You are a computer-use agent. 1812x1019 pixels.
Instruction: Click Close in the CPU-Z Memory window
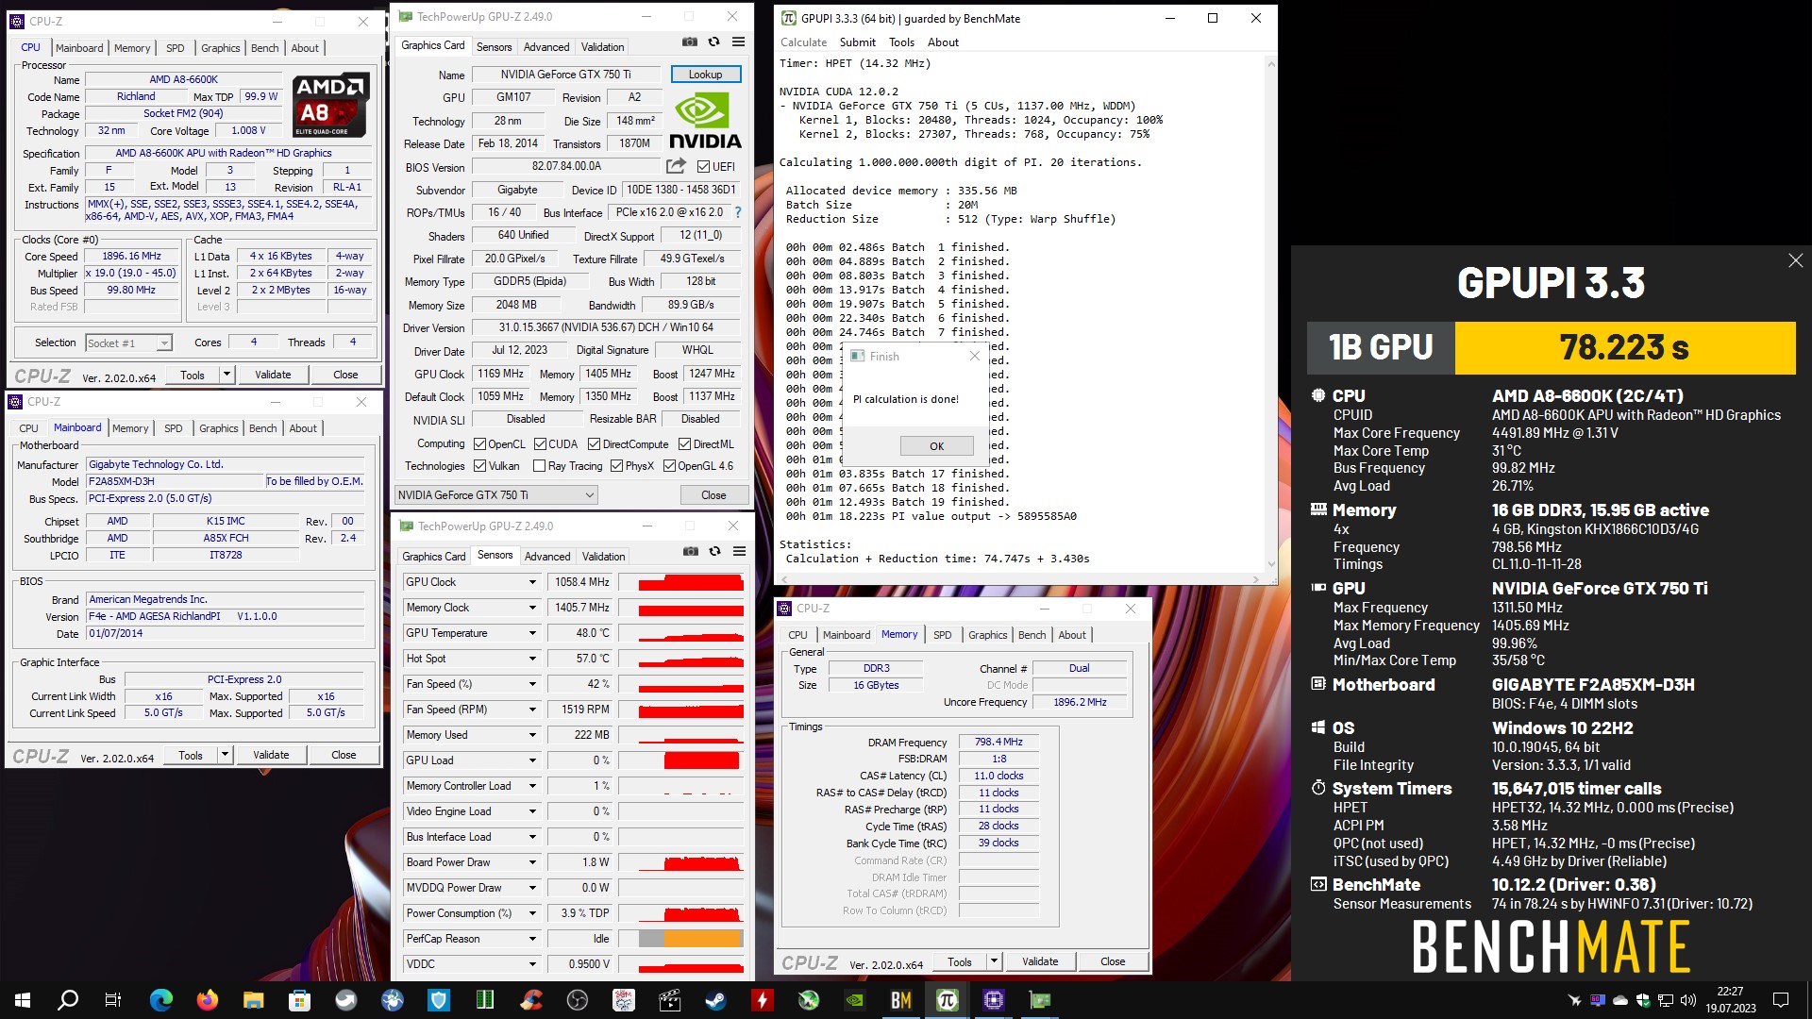tap(1113, 961)
